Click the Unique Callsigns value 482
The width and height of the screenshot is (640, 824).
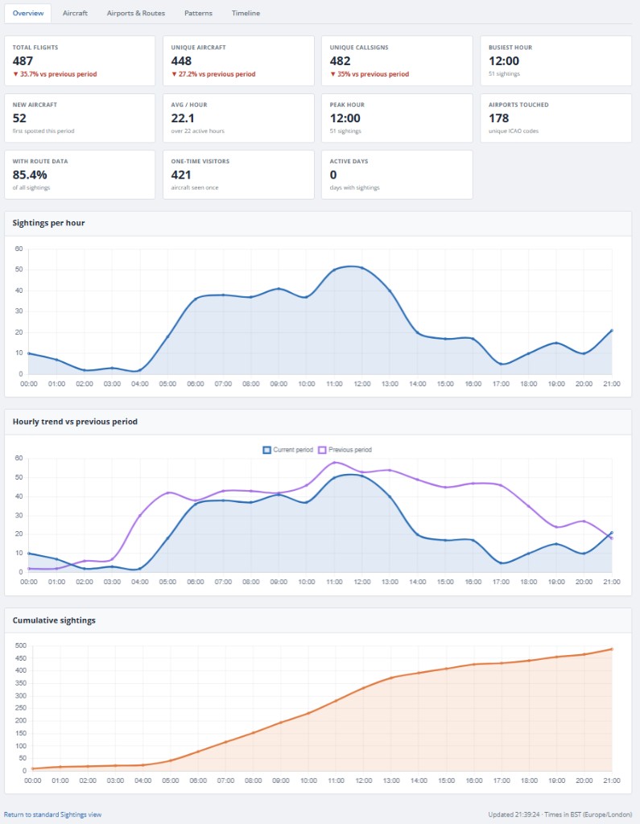coord(341,61)
